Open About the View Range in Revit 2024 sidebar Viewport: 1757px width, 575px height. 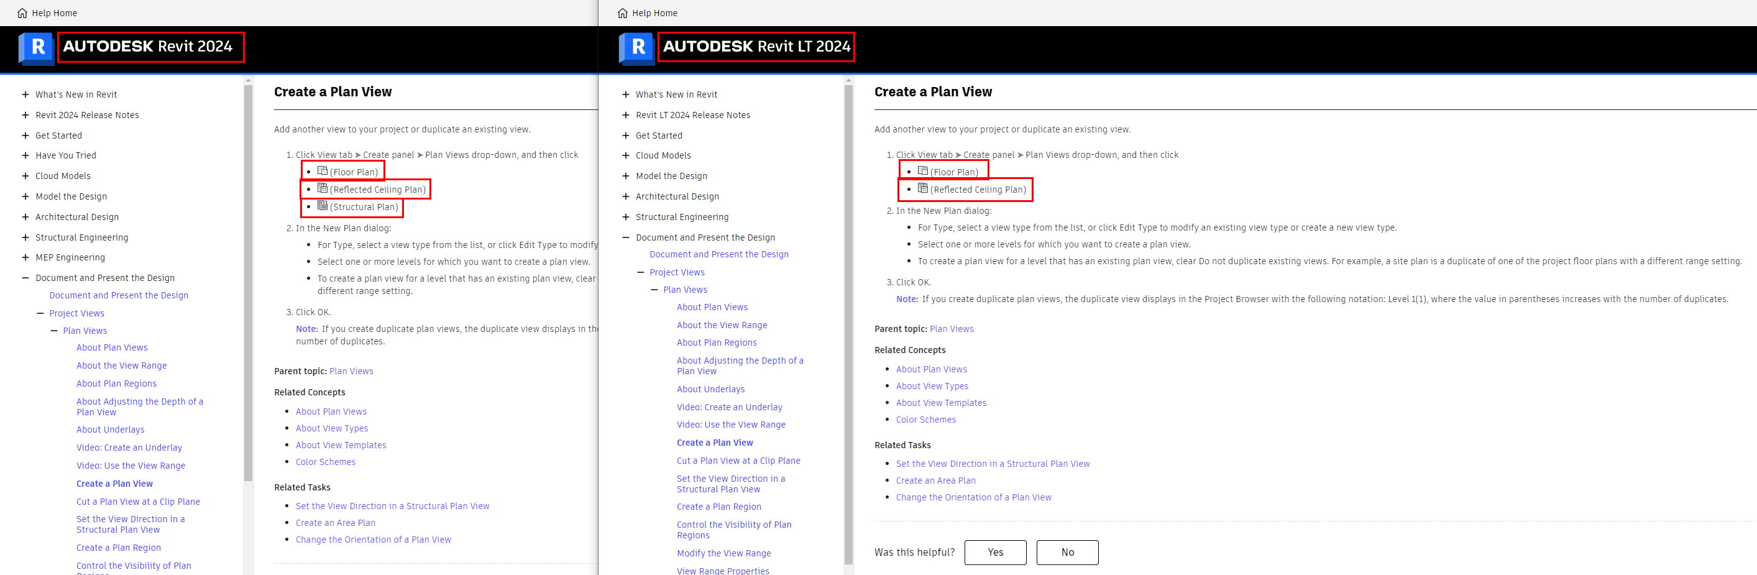[121, 366]
